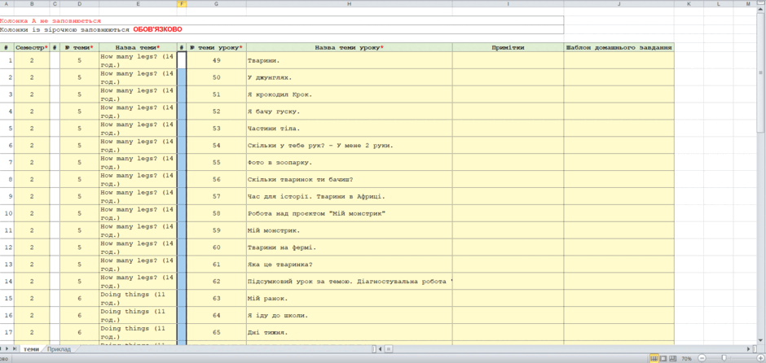Select cell 'Час для історії. Тварини в Африці.'
This screenshot has height=363, width=766.
pos(349,196)
